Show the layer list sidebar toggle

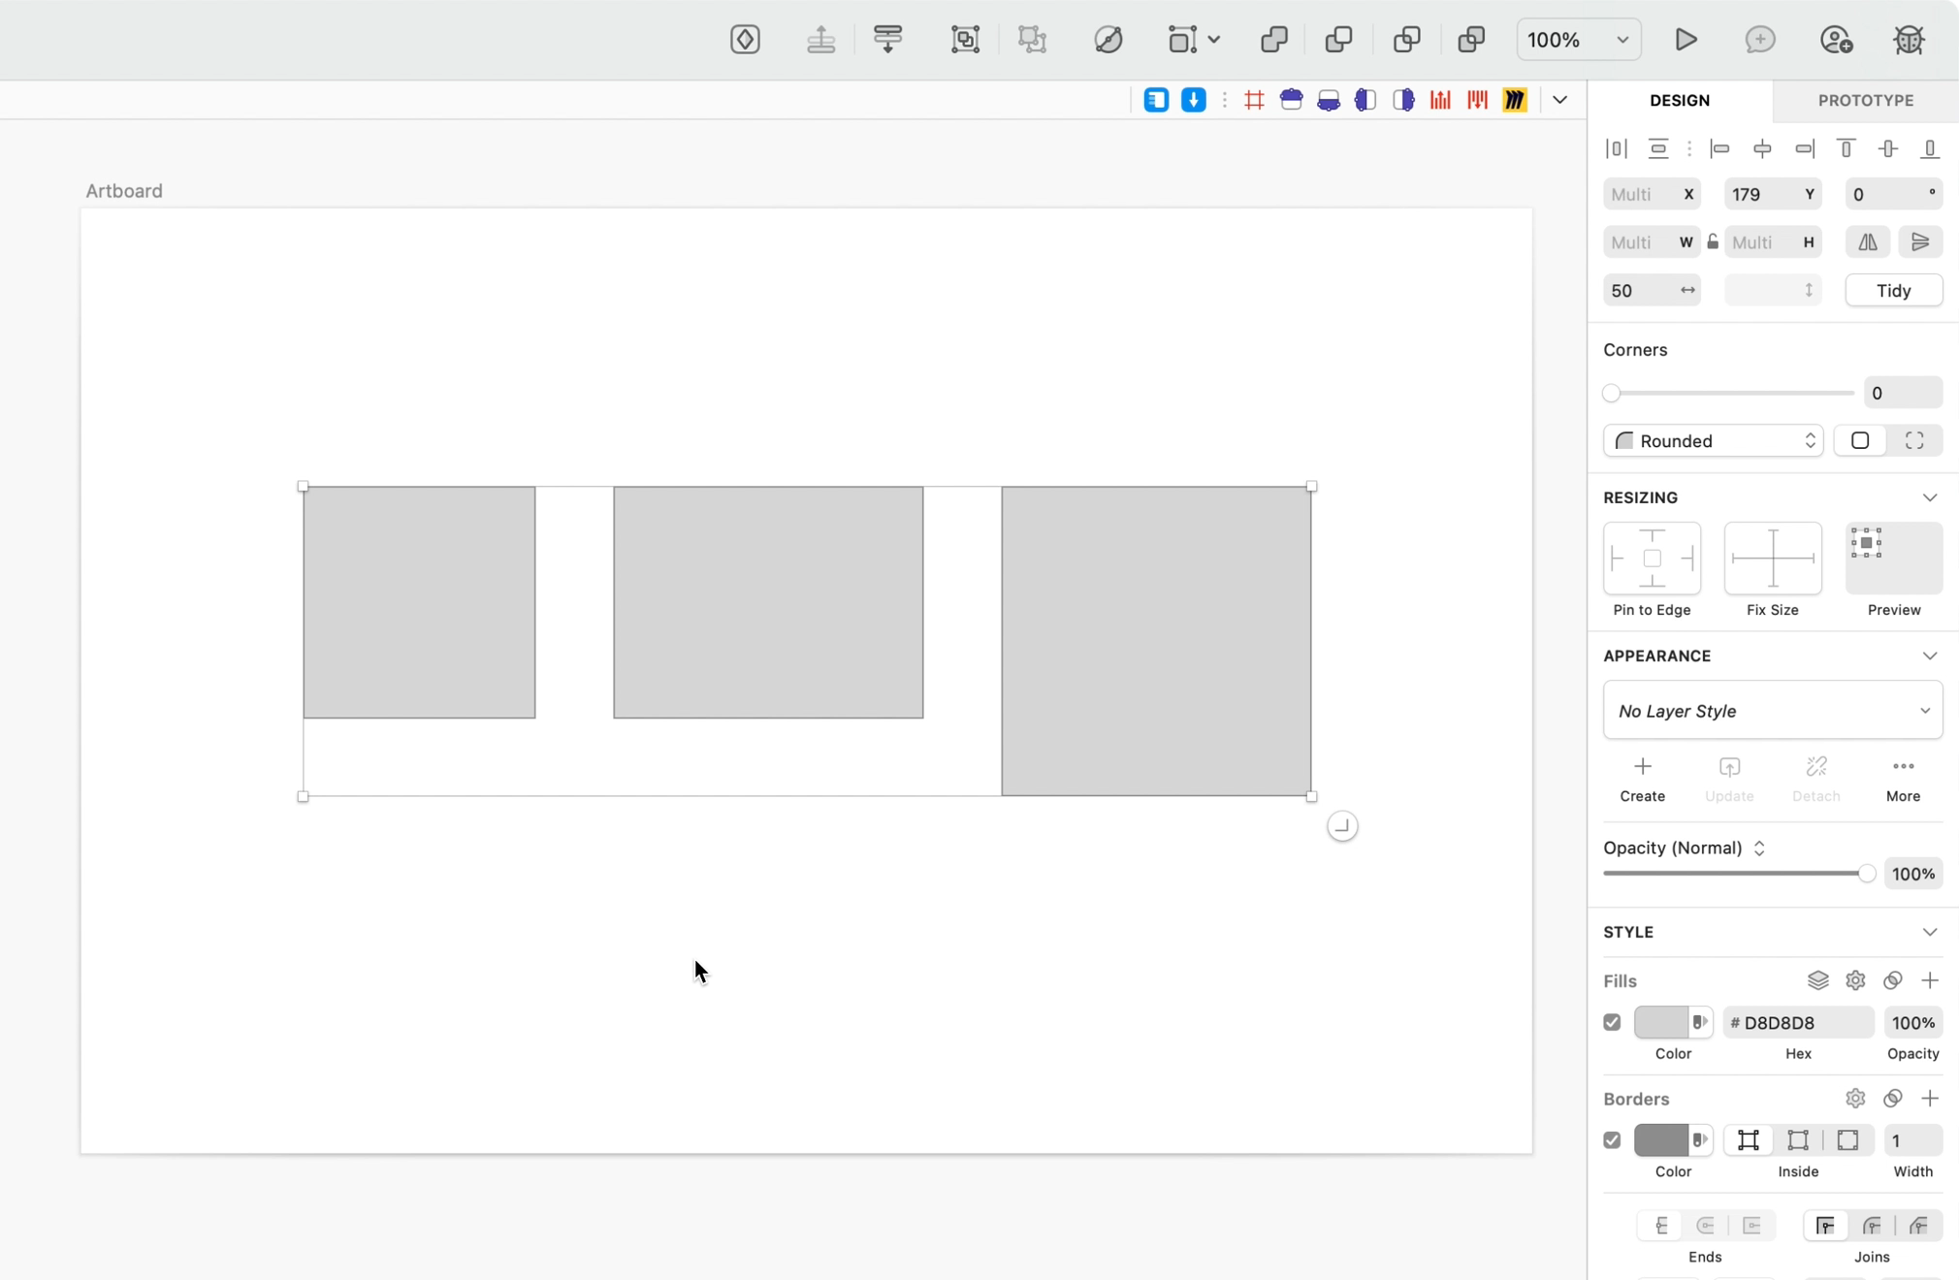pos(1155,100)
